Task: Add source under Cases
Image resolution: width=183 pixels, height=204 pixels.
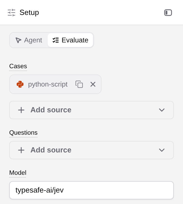Action: click(x=91, y=110)
